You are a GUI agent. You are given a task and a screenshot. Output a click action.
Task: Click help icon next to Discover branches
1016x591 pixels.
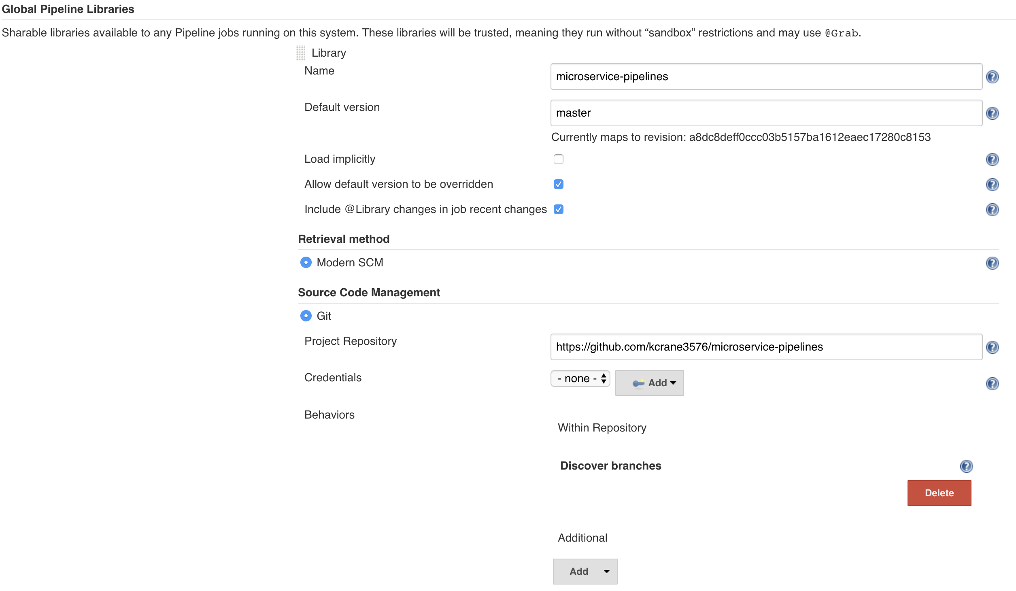[966, 466]
